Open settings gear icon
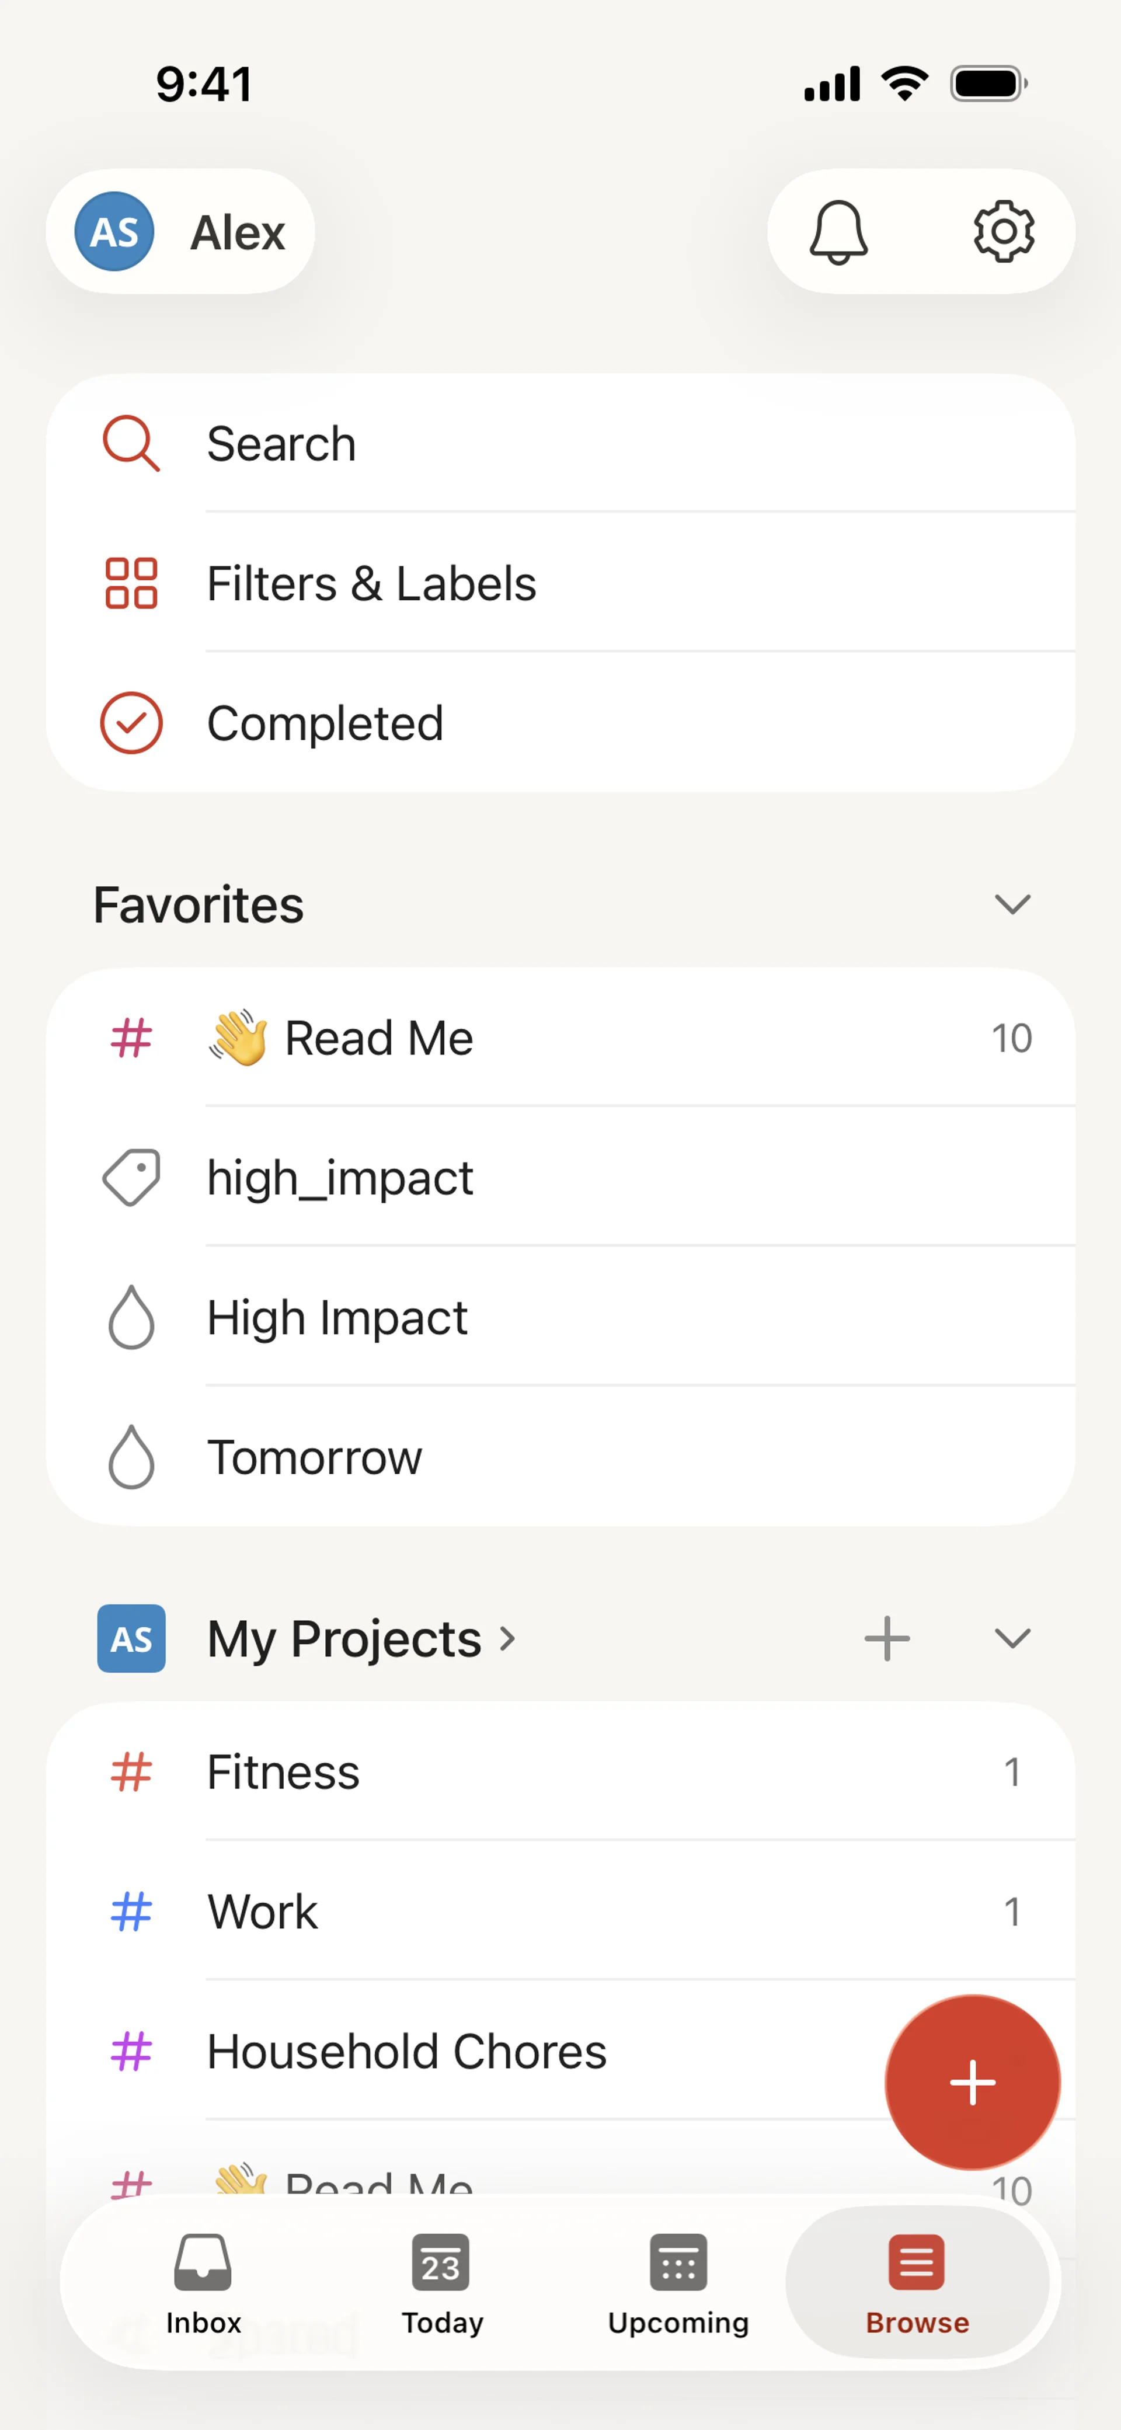This screenshot has width=1121, height=2430. tap(1003, 232)
